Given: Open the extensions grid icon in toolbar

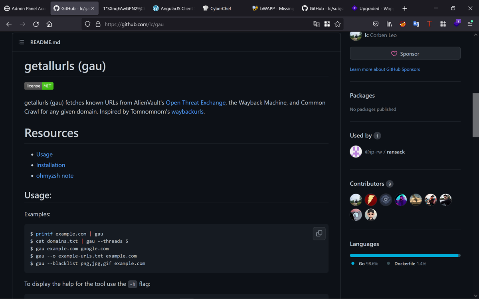Looking at the screenshot, I should tap(443, 24).
